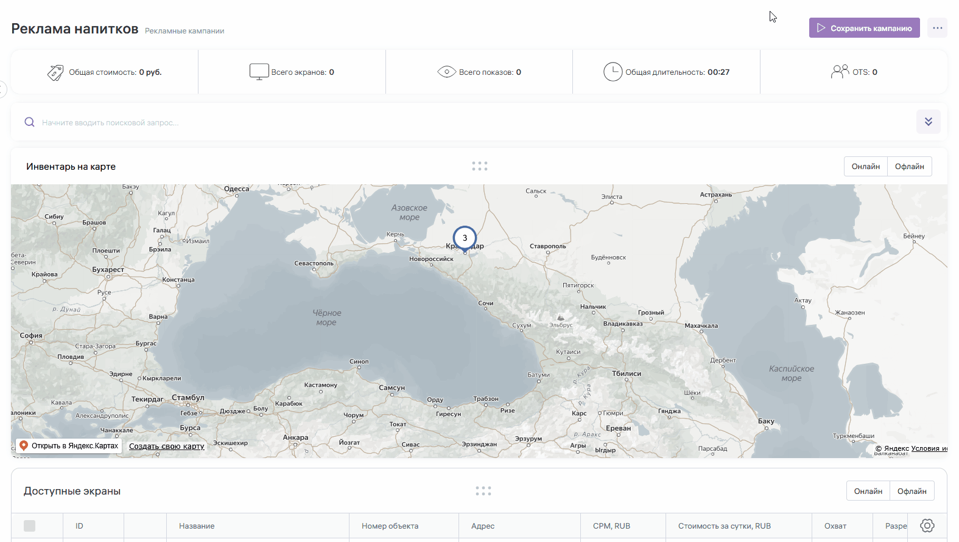Click the map cluster marker with 3
Viewport: 959px width, 542px height.
coord(465,238)
